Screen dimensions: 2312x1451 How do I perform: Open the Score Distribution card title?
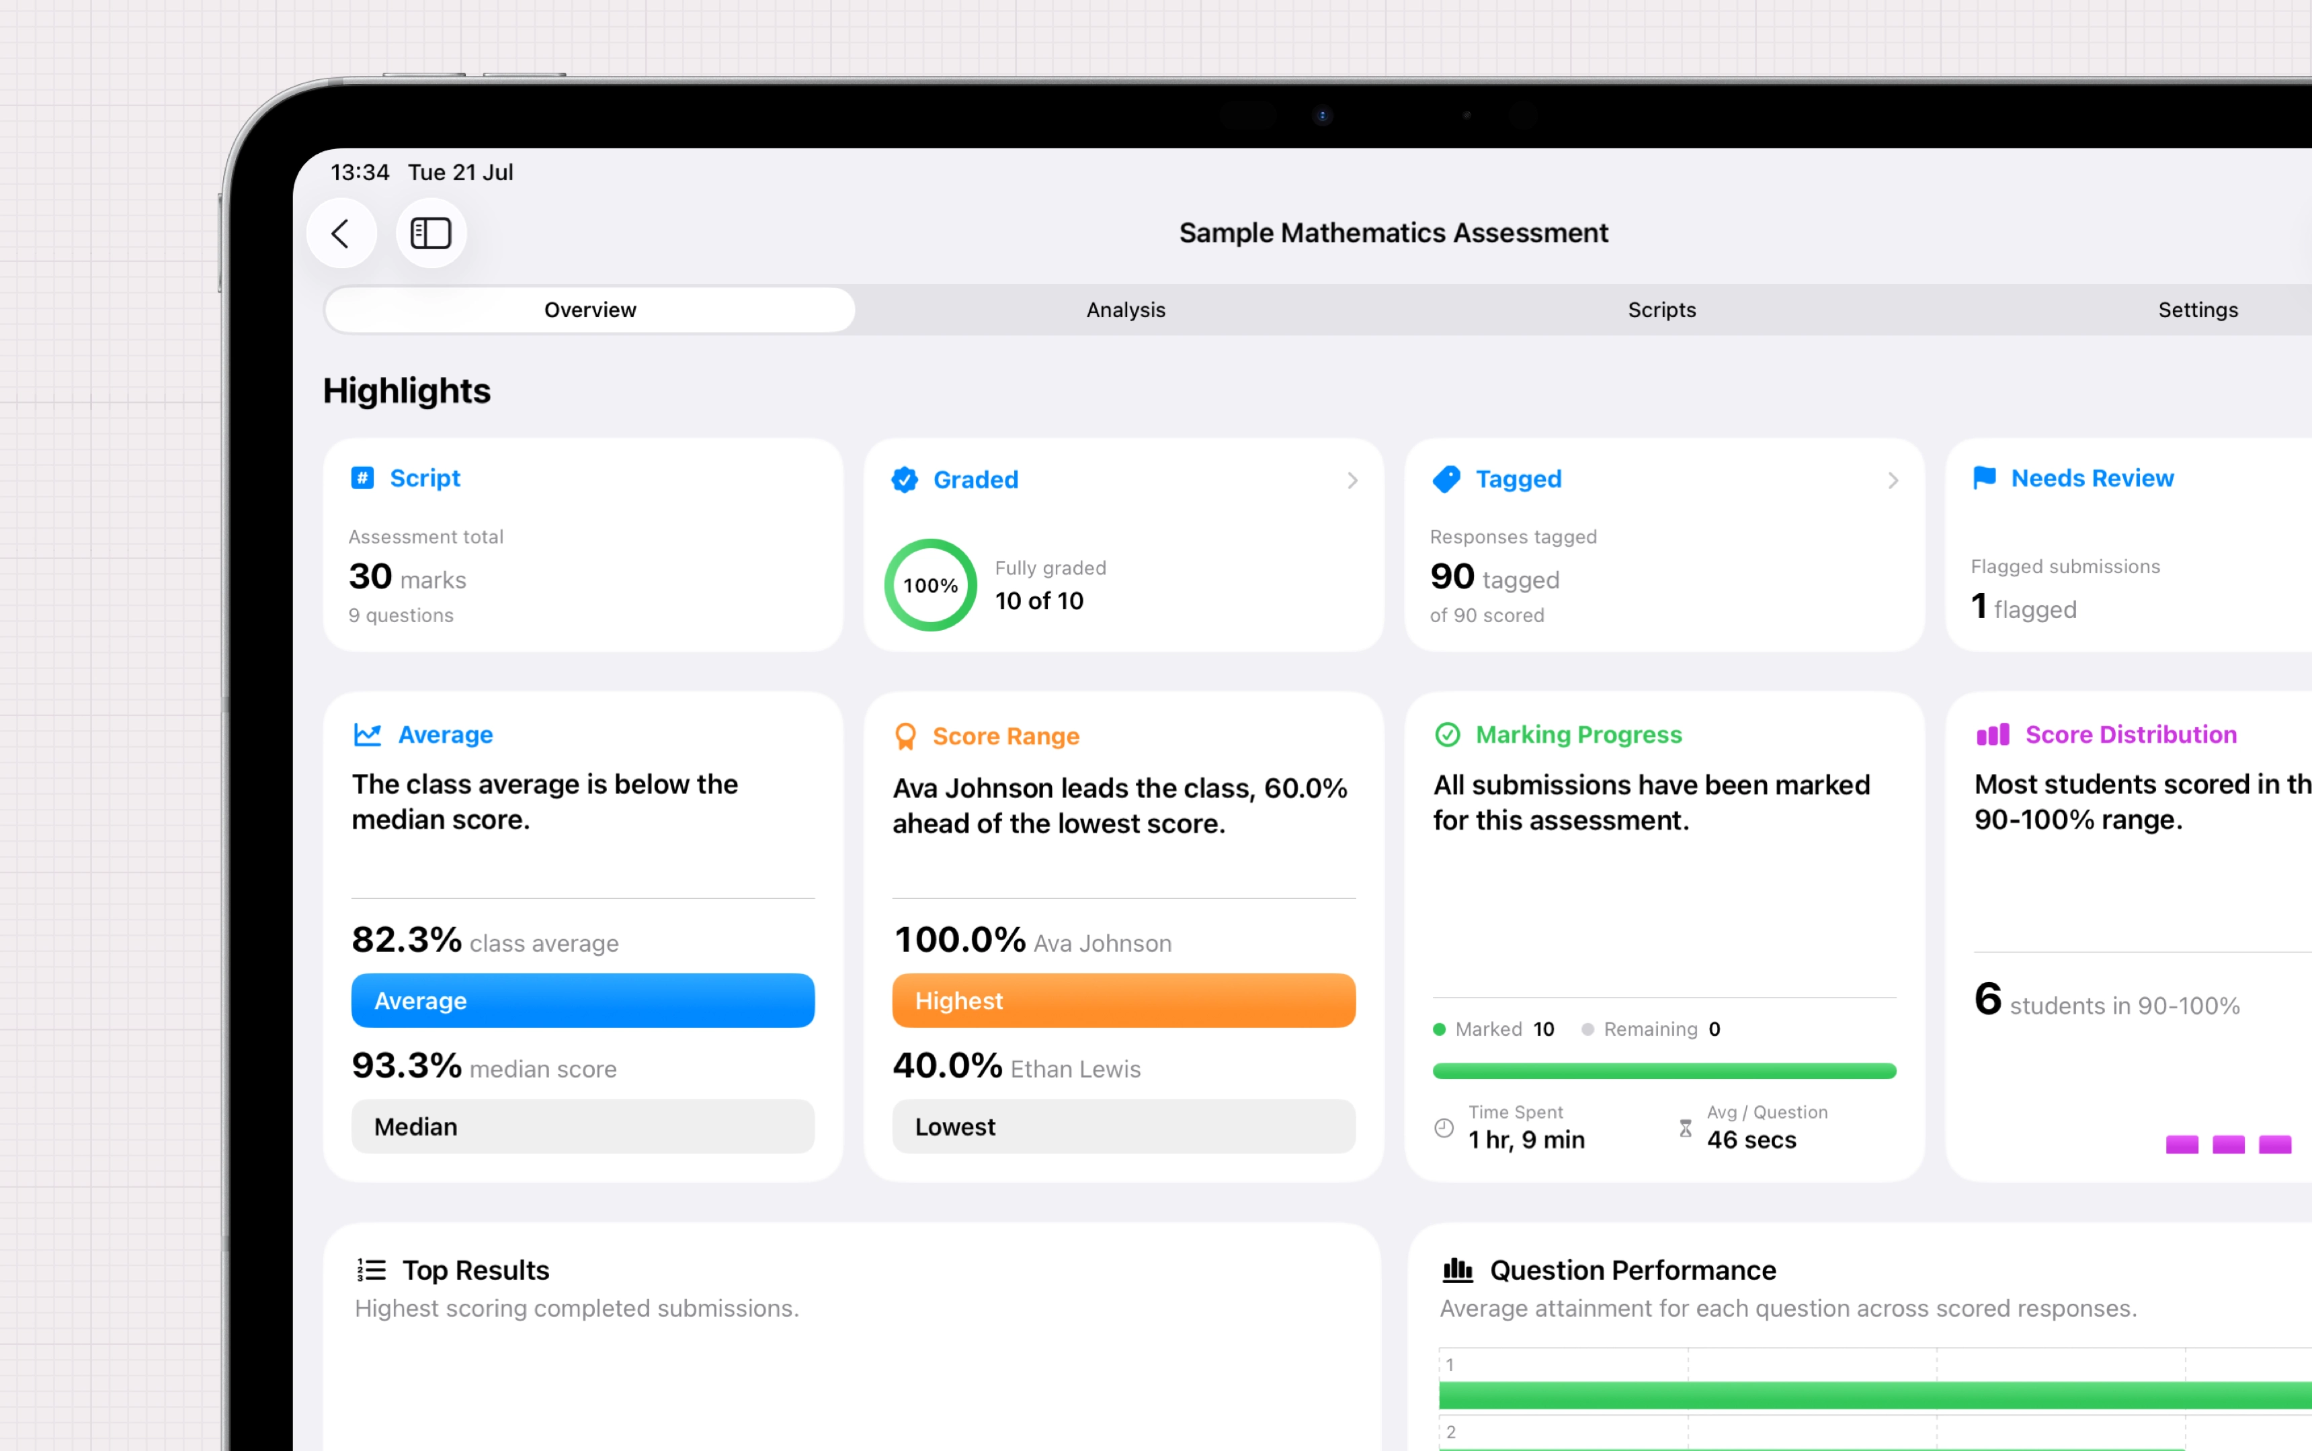2131,735
